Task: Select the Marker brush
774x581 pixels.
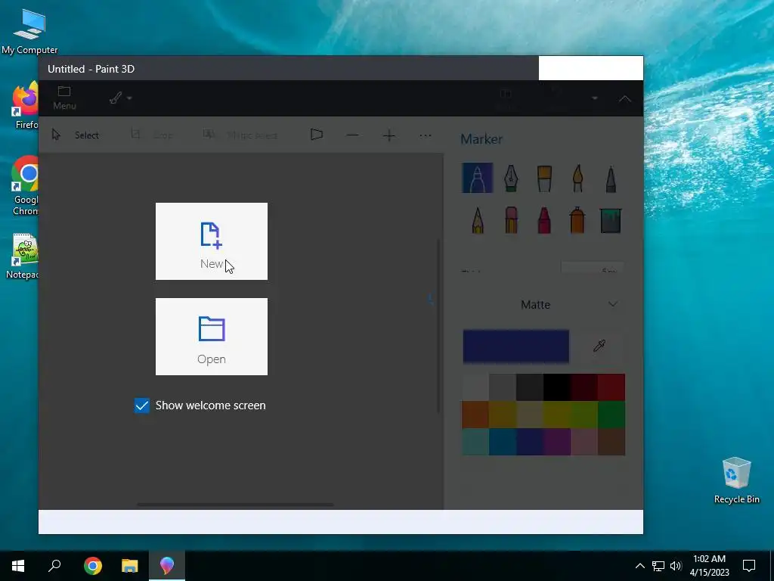Action: [x=478, y=178]
